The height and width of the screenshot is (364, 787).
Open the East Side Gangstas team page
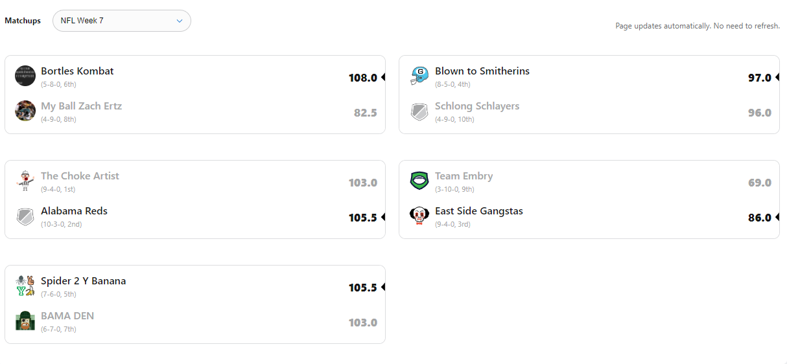(478, 211)
